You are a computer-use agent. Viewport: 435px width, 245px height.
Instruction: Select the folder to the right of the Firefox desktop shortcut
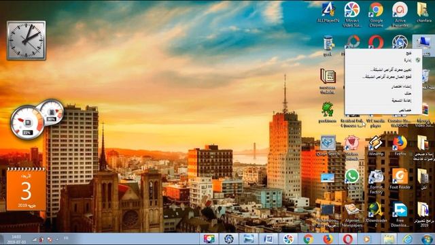(x=423, y=148)
